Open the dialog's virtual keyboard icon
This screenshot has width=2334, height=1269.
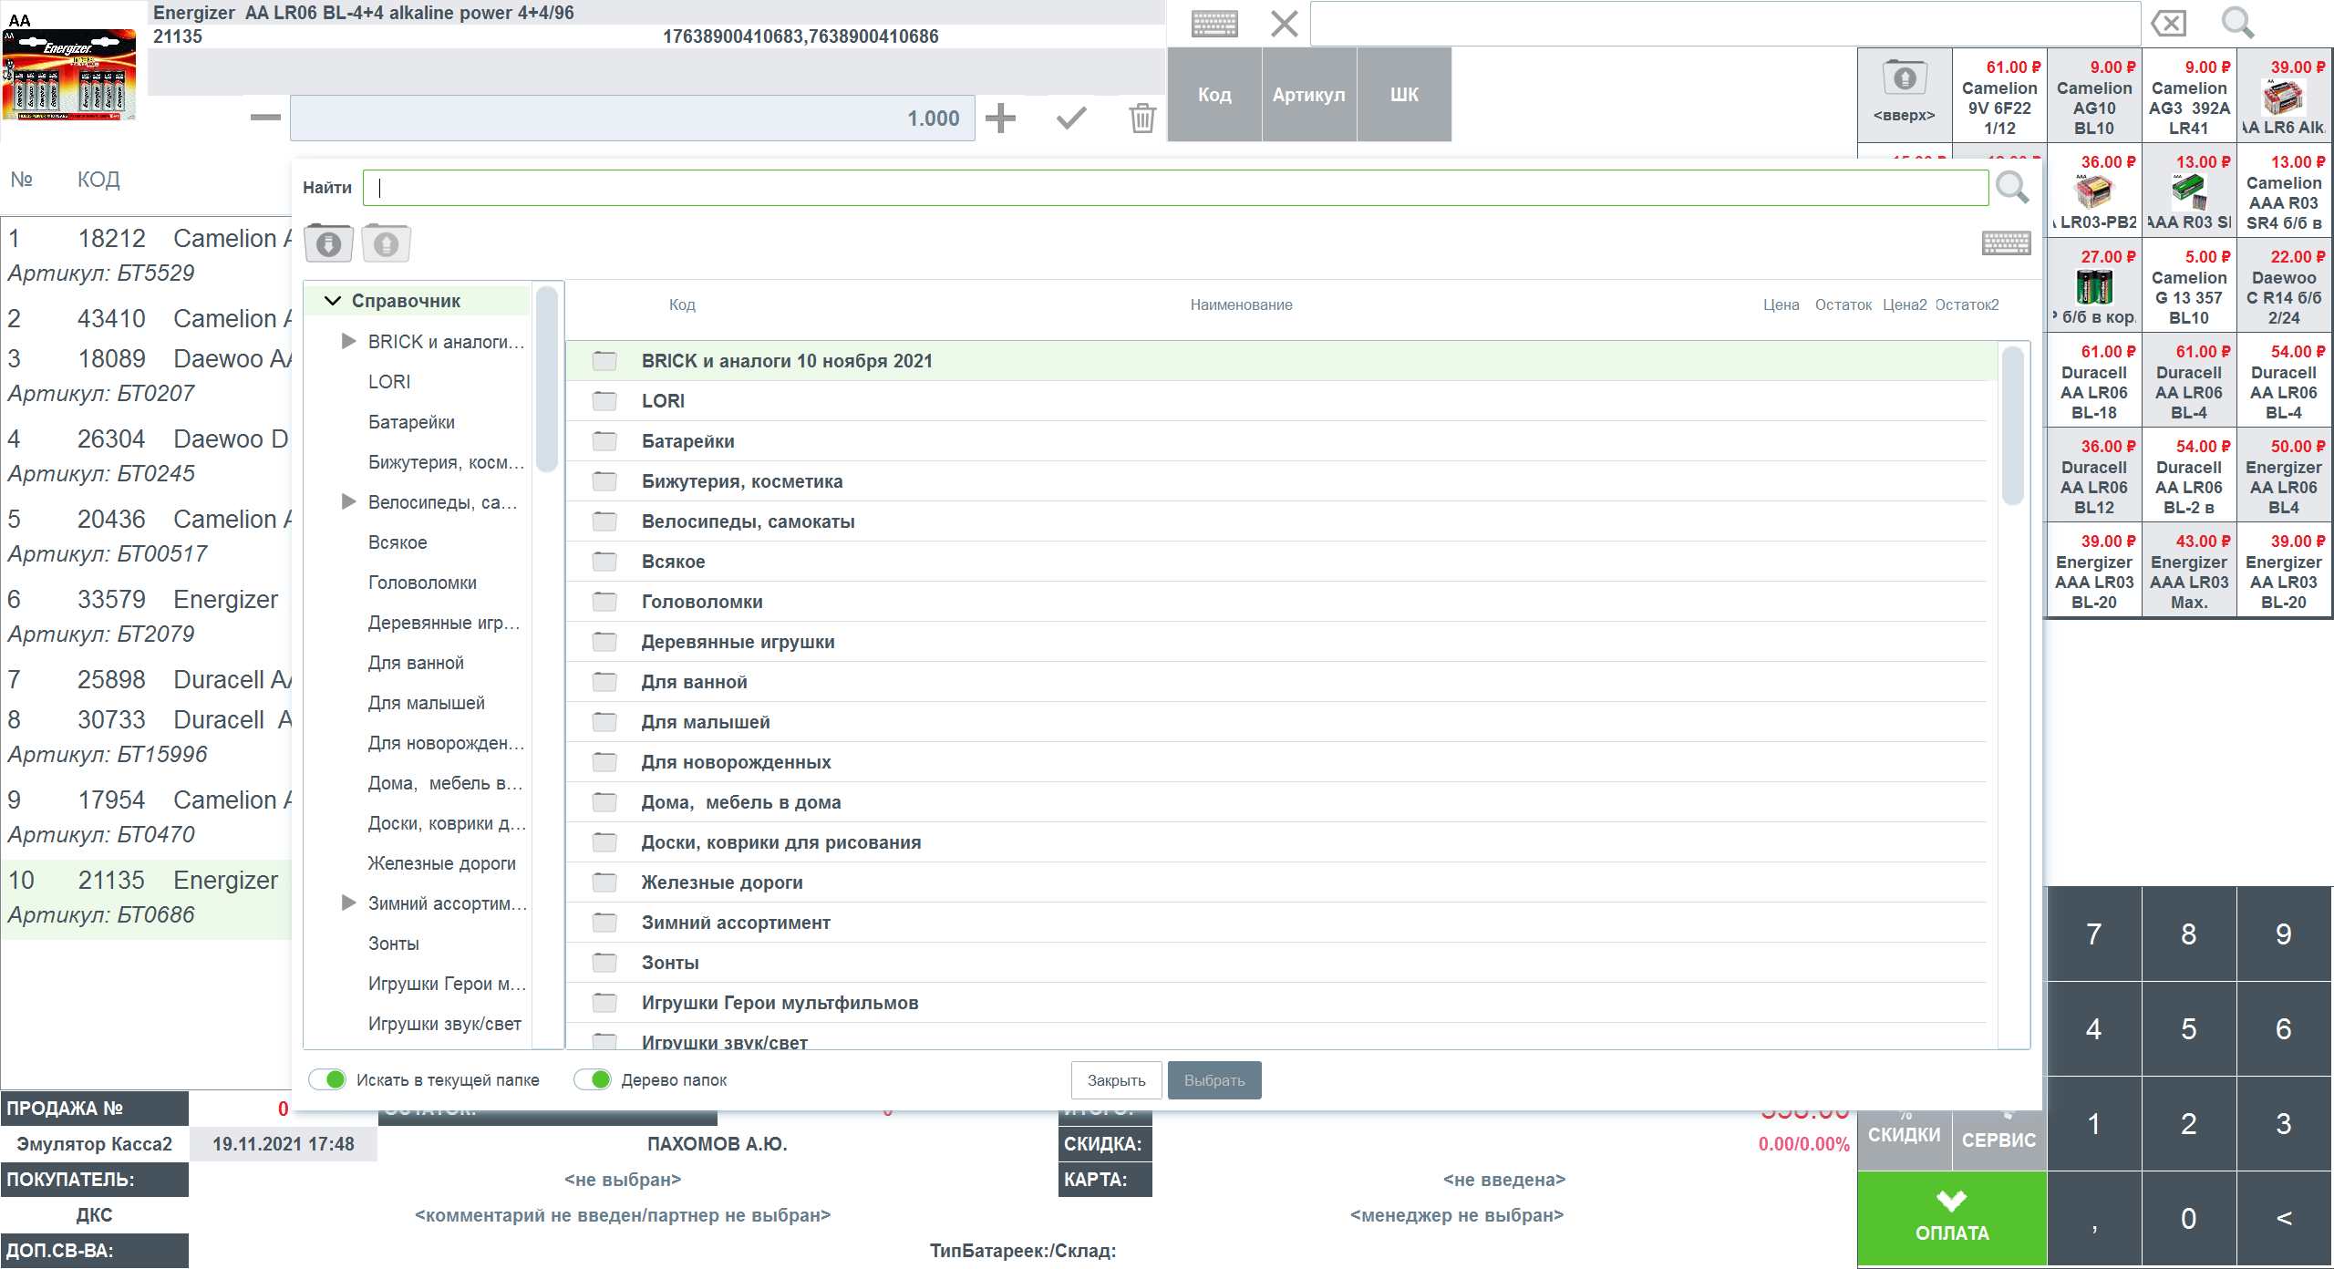click(2006, 242)
